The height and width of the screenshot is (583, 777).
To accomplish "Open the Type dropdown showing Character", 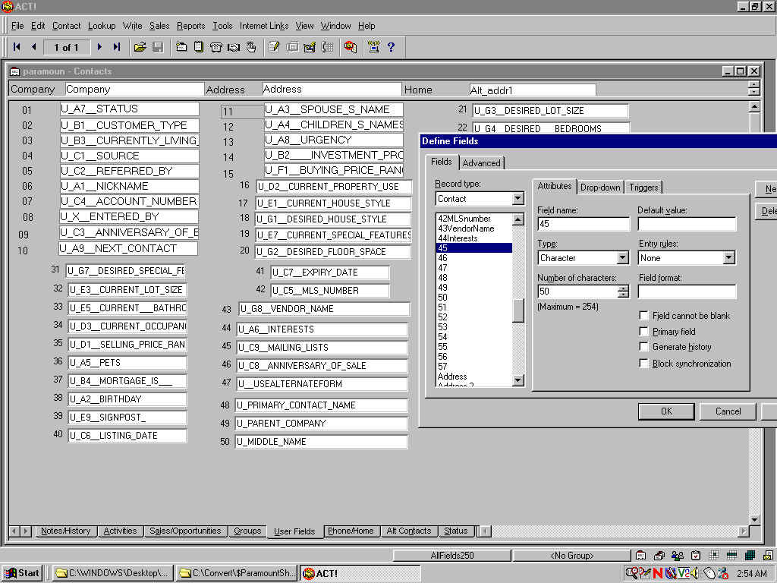I will click(623, 258).
